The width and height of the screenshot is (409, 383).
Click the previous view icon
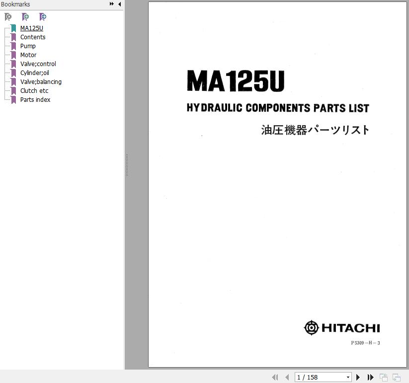(x=384, y=377)
